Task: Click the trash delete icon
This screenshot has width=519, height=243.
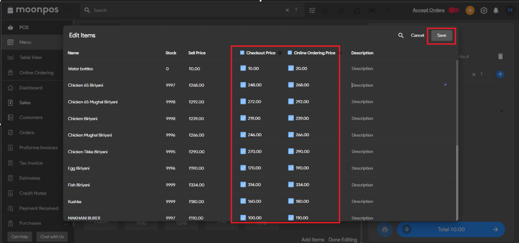Action: (500, 56)
